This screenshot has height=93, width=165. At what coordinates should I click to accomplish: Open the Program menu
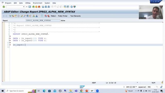coord(8,3)
